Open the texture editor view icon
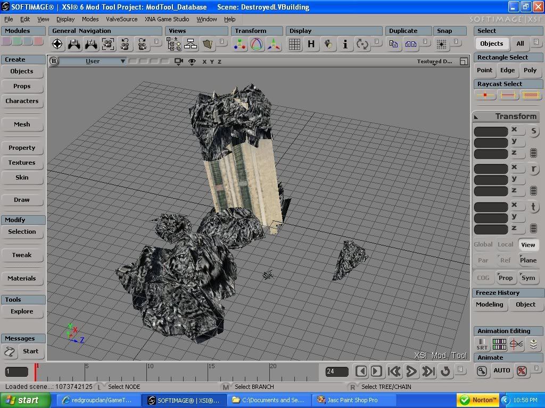Viewport: 545px width, 408px height. (x=208, y=44)
